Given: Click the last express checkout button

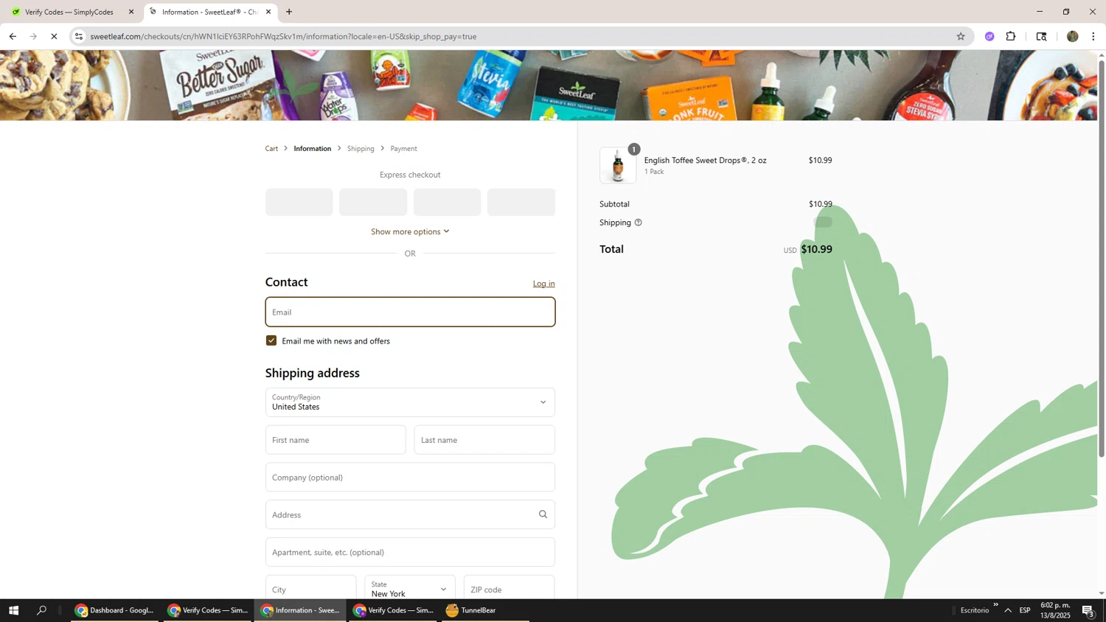Looking at the screenshot, I should pyautogui.click(x=521, y=202).
